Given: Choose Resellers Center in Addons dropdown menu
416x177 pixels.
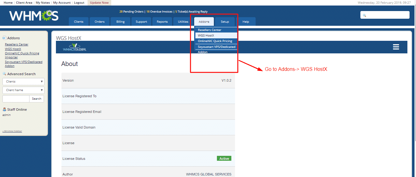Looking at the screenshot, I should (210, 30).
